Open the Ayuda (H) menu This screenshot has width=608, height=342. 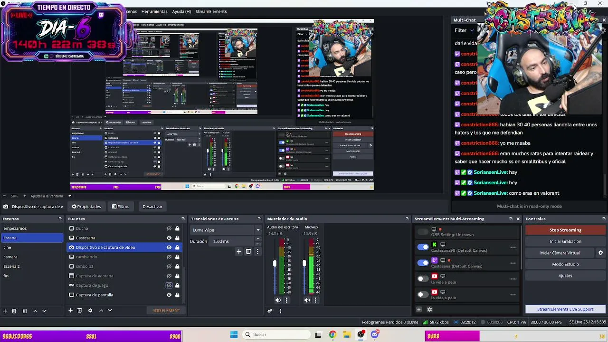coord(181,11)
